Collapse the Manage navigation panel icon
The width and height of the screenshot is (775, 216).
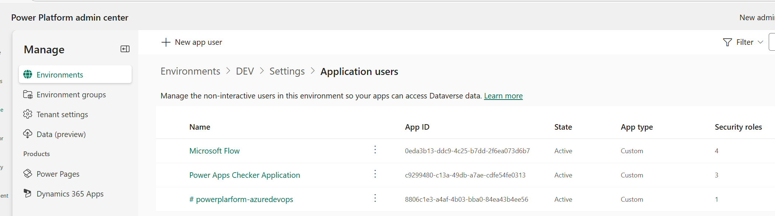pyautogui.click(x=125, y=49)
